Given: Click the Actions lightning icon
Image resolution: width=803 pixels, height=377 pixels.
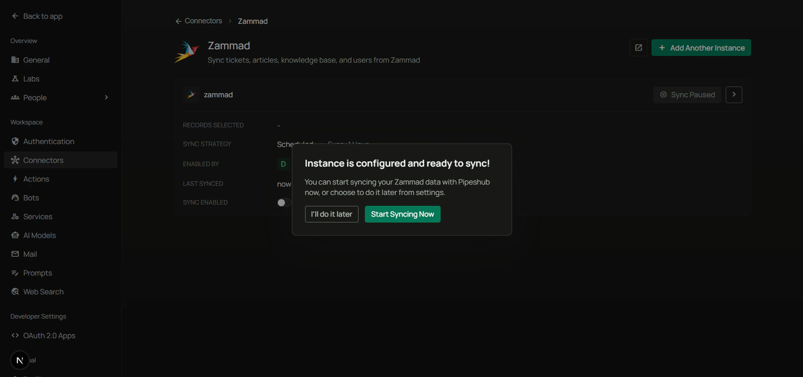Looking at the screenshot, I should pos(15,179).
